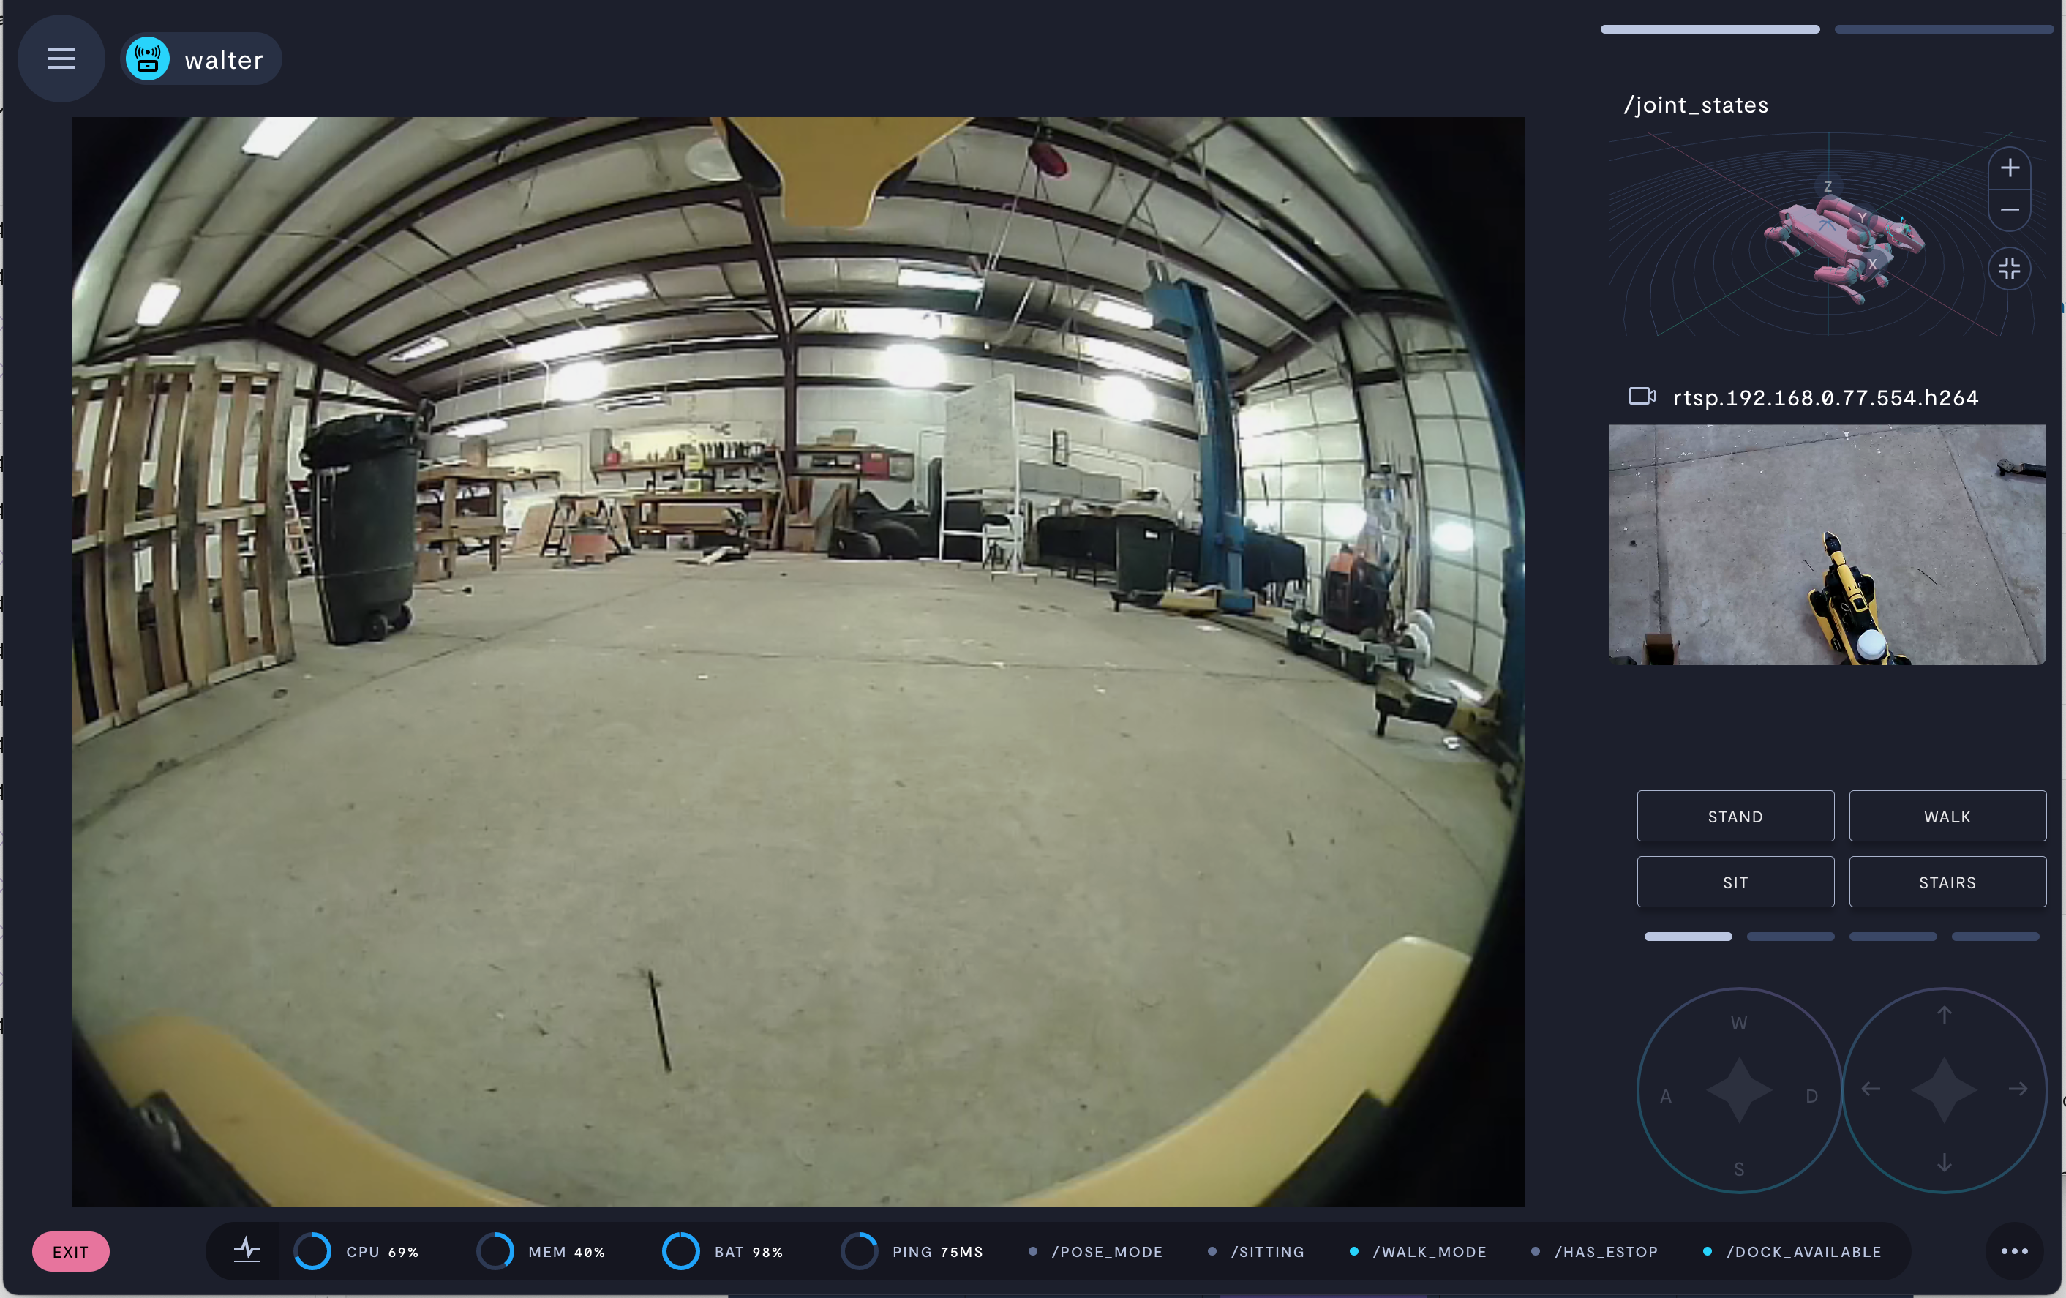Click the camera icon beside the rtsp stream
The image size is (2066, 1298).
tap(1641, 397)
